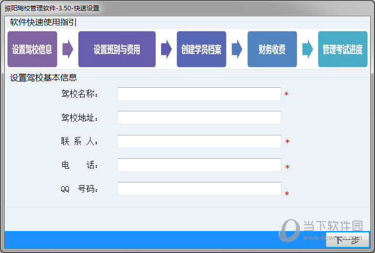This screenshot has height=253, width=375.
Task: Click arrow after 创建学员档案 step
Action: (x=237, y=49)
